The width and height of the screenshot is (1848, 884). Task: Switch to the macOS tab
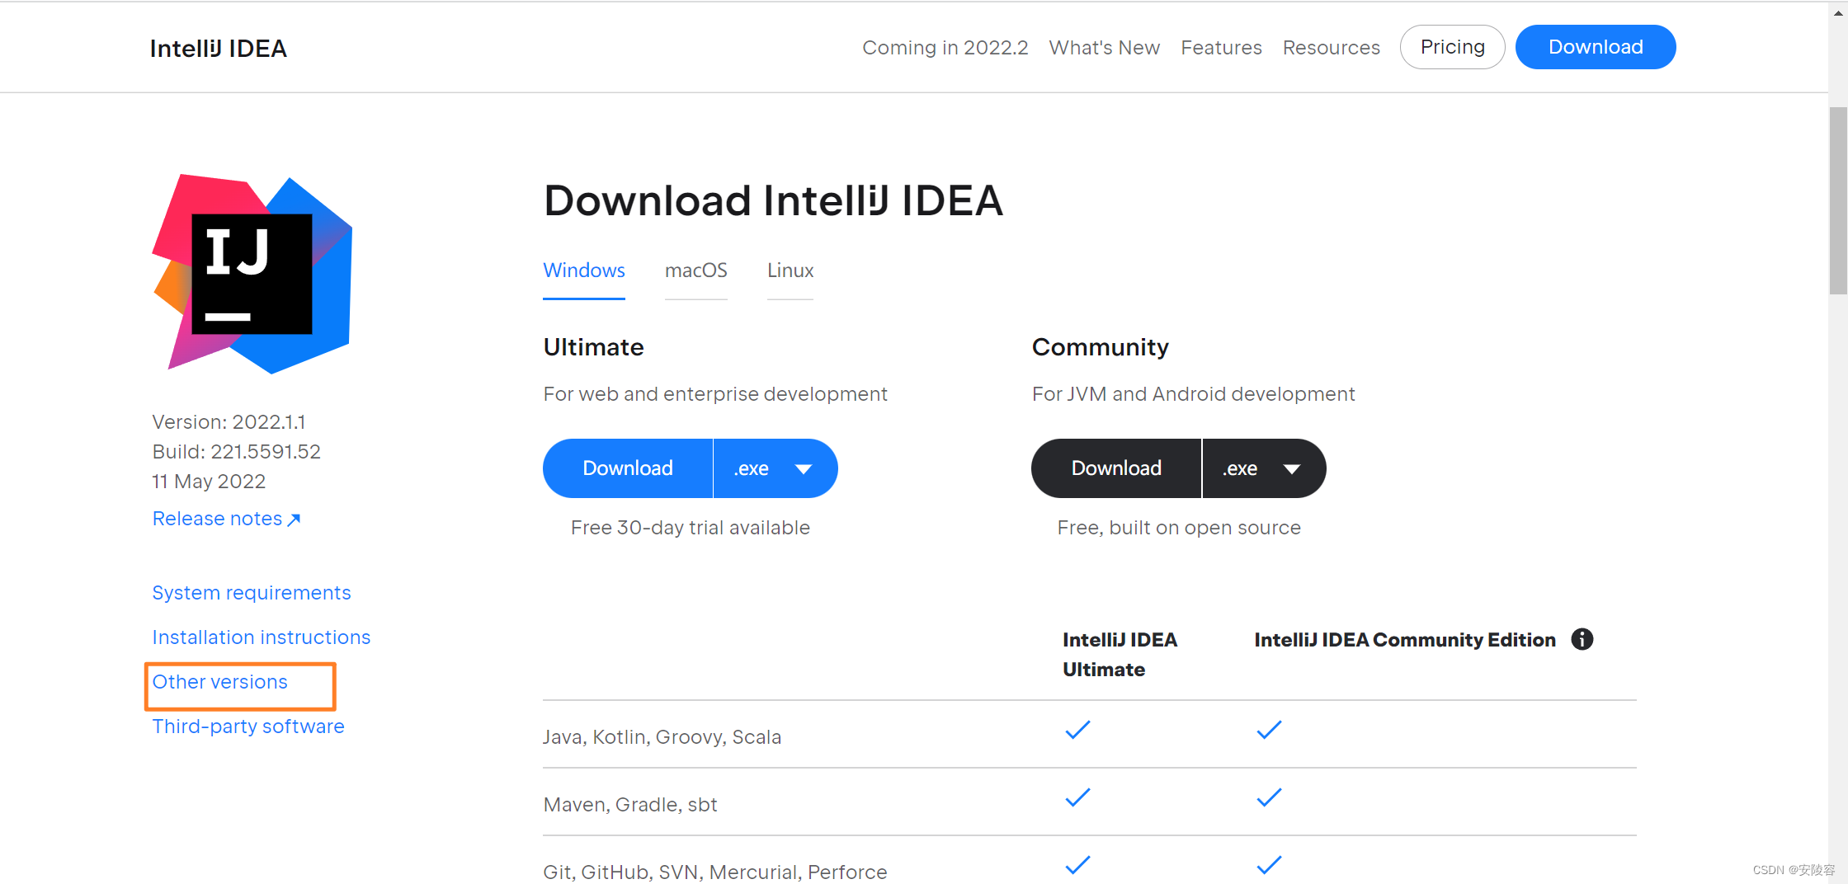[696, 270]
